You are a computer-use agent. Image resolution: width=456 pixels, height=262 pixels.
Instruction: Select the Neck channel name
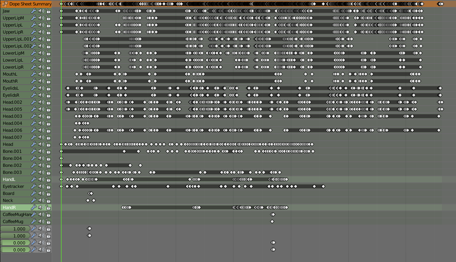pyautogui.click(x=8, y=200)
